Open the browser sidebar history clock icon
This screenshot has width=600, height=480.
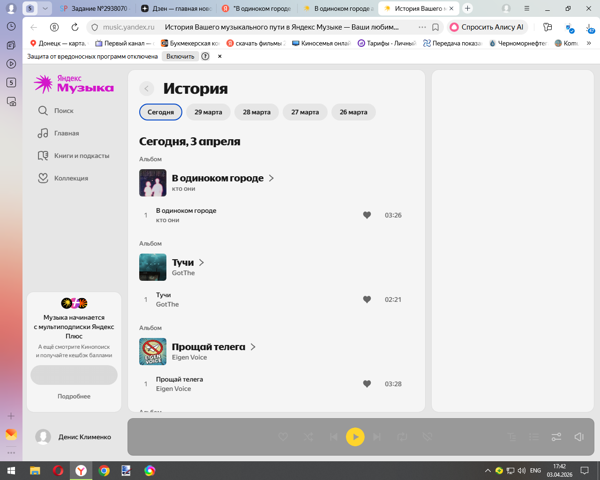pos(11,26)
